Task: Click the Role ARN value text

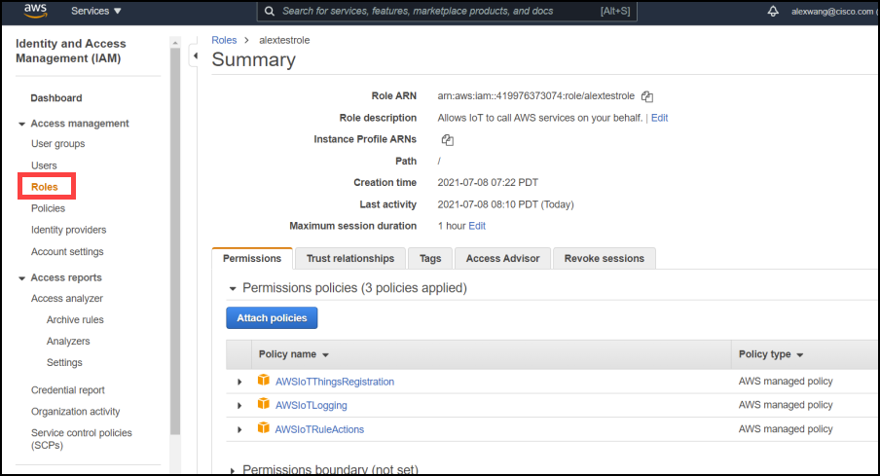Action: [x=536, y=96]
